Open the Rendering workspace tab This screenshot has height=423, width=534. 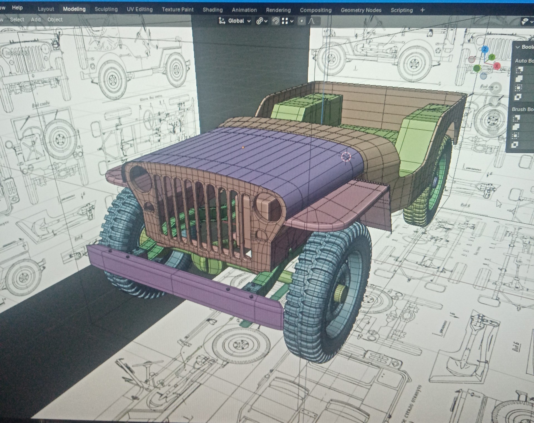[x=278, y=10]
